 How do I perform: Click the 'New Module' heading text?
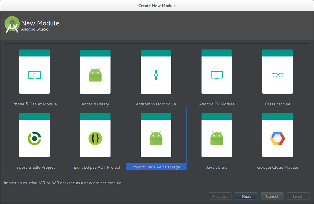[40, 23]
